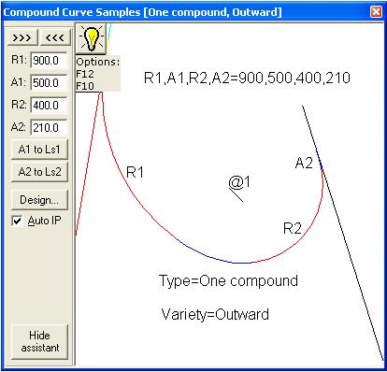
Task: Click the R1 curve label in diagram
Action: (135, 172)
